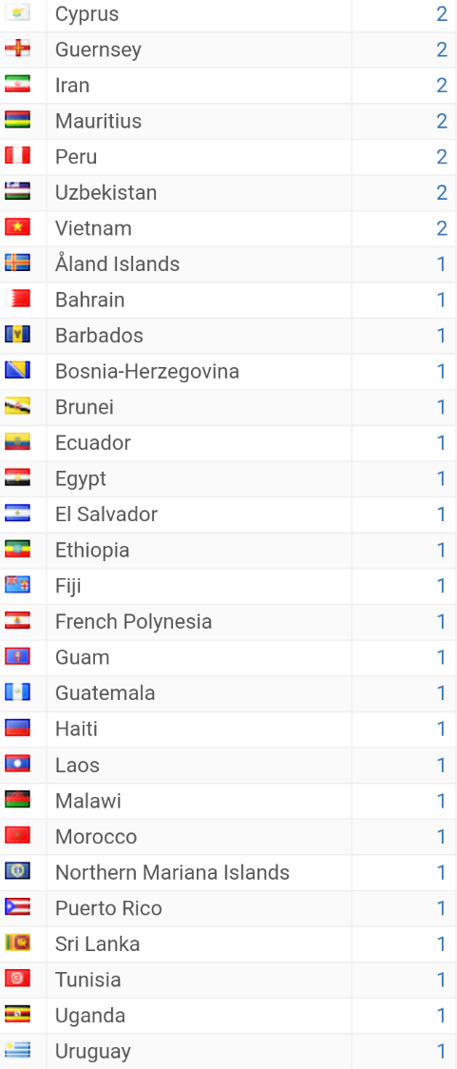The height and width of the screenshot is (1069, 457).
Task: Open the count link for Åland Islands
Action: [x=442, y=263]
